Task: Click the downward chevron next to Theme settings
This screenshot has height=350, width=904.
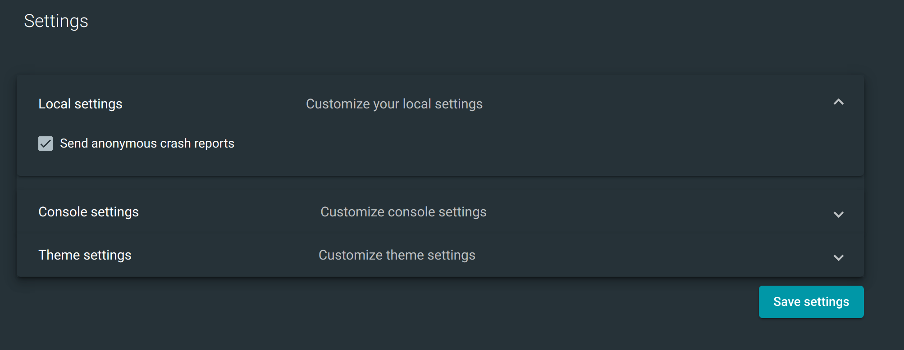Action: point(839,258)
